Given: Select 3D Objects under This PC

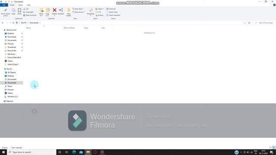Looking at the screenshot, I should (x=12, y=72).
